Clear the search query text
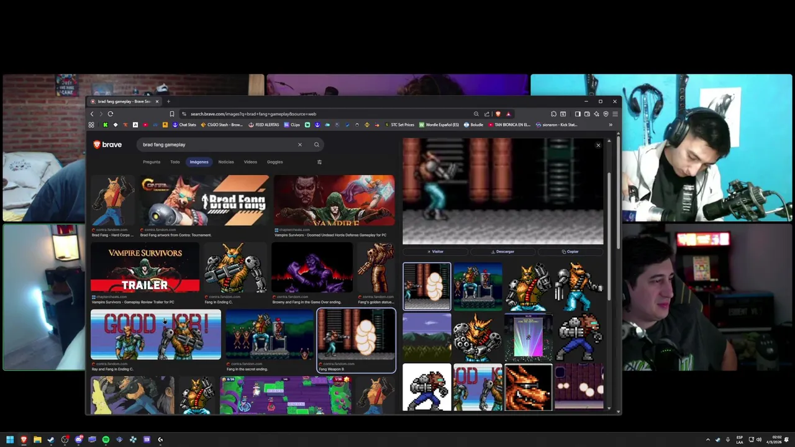 click(x=299, y=145)
